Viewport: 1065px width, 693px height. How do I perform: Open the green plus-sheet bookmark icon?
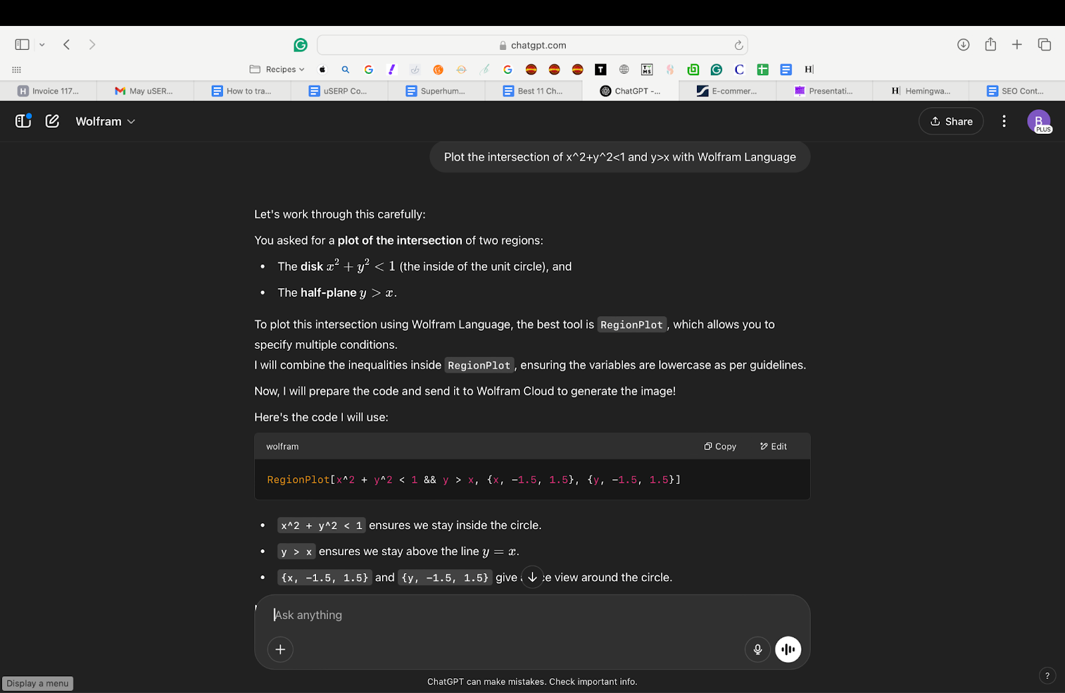tap(763, 69)
